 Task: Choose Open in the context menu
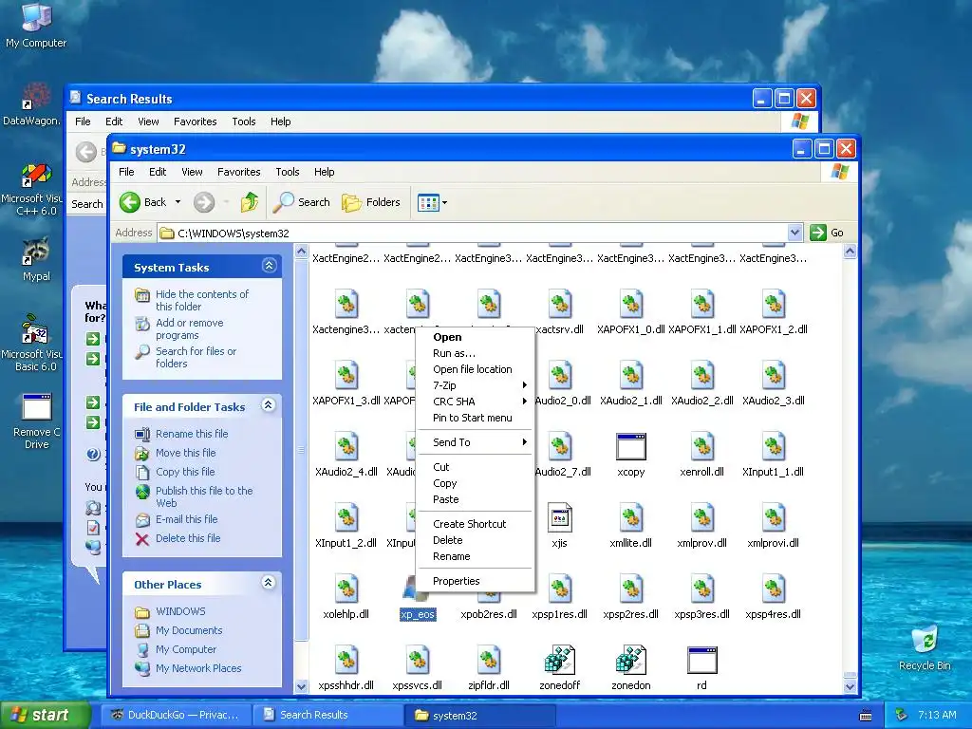point(475,337)
